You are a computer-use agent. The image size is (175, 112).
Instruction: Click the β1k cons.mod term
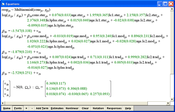pyautogui.click(x=38, y=36)
